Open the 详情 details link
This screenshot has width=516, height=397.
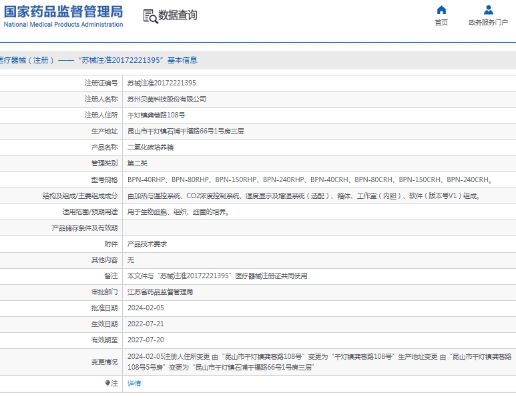134,383
